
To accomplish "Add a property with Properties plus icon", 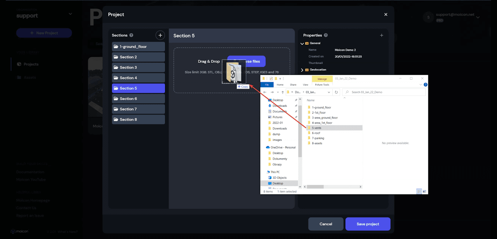I will 381,35.
